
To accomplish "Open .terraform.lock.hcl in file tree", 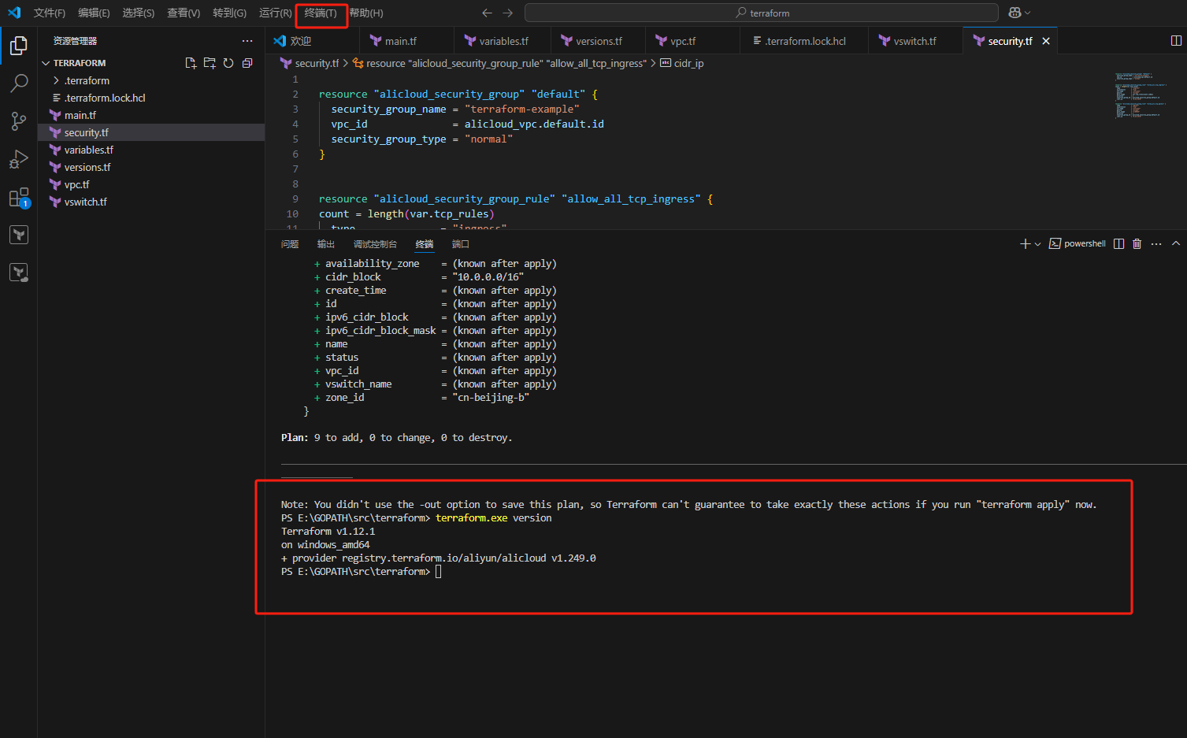I will 151,98.
